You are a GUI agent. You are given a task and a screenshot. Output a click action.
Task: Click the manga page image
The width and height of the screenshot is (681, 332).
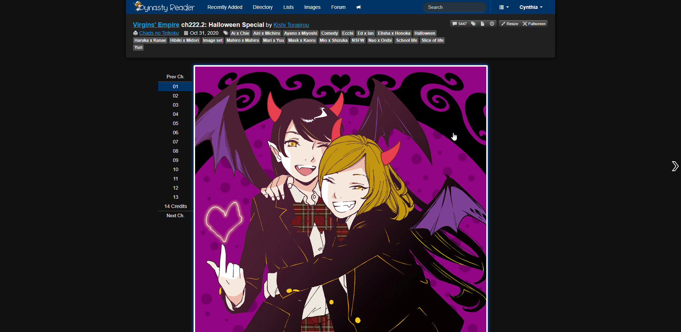340,199
